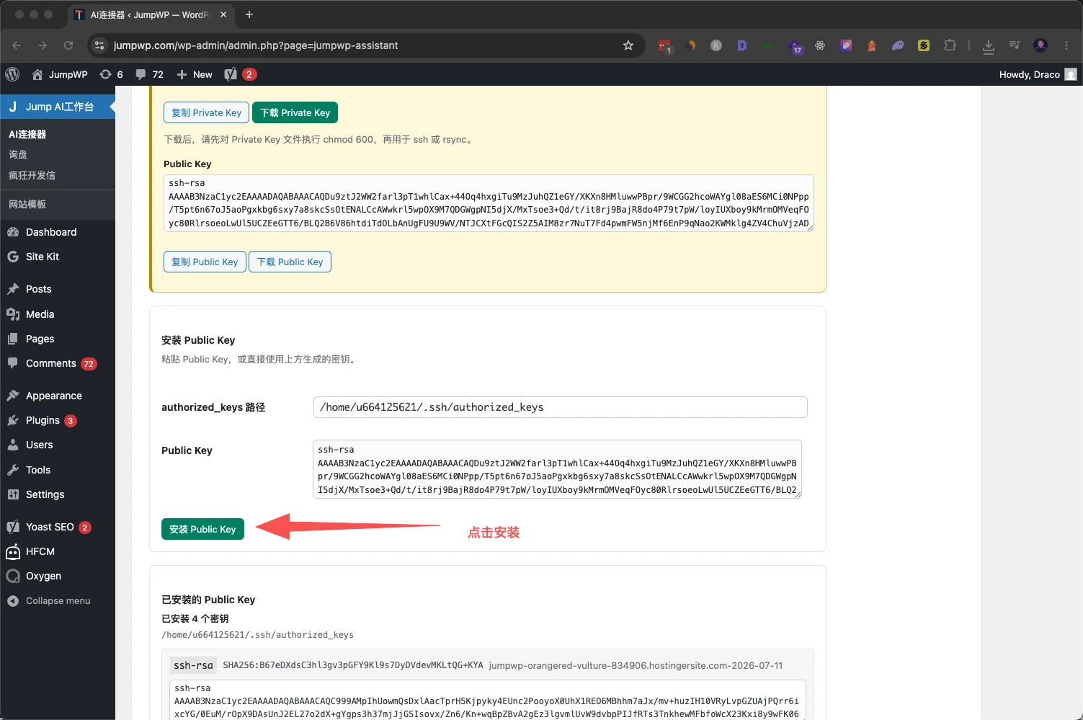Screen dimensions: 1083x720
Task: Open the site information icon in address bar
Action: click(x=99, y=45)
